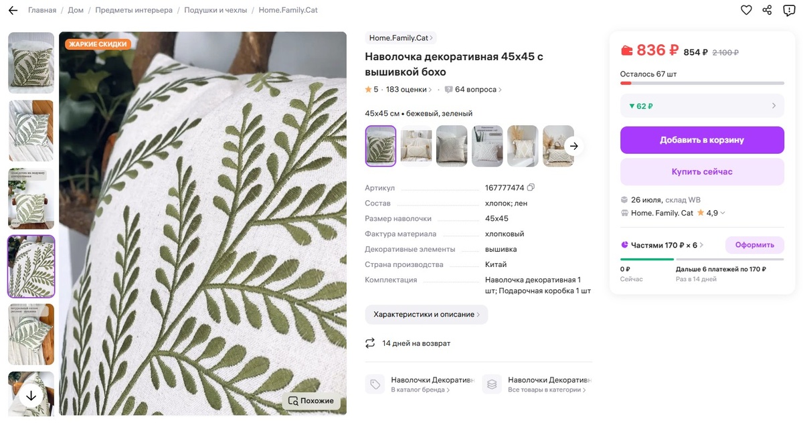803x429 pixels.
Task: Click the back arrow icon
Action: [13, 10]
